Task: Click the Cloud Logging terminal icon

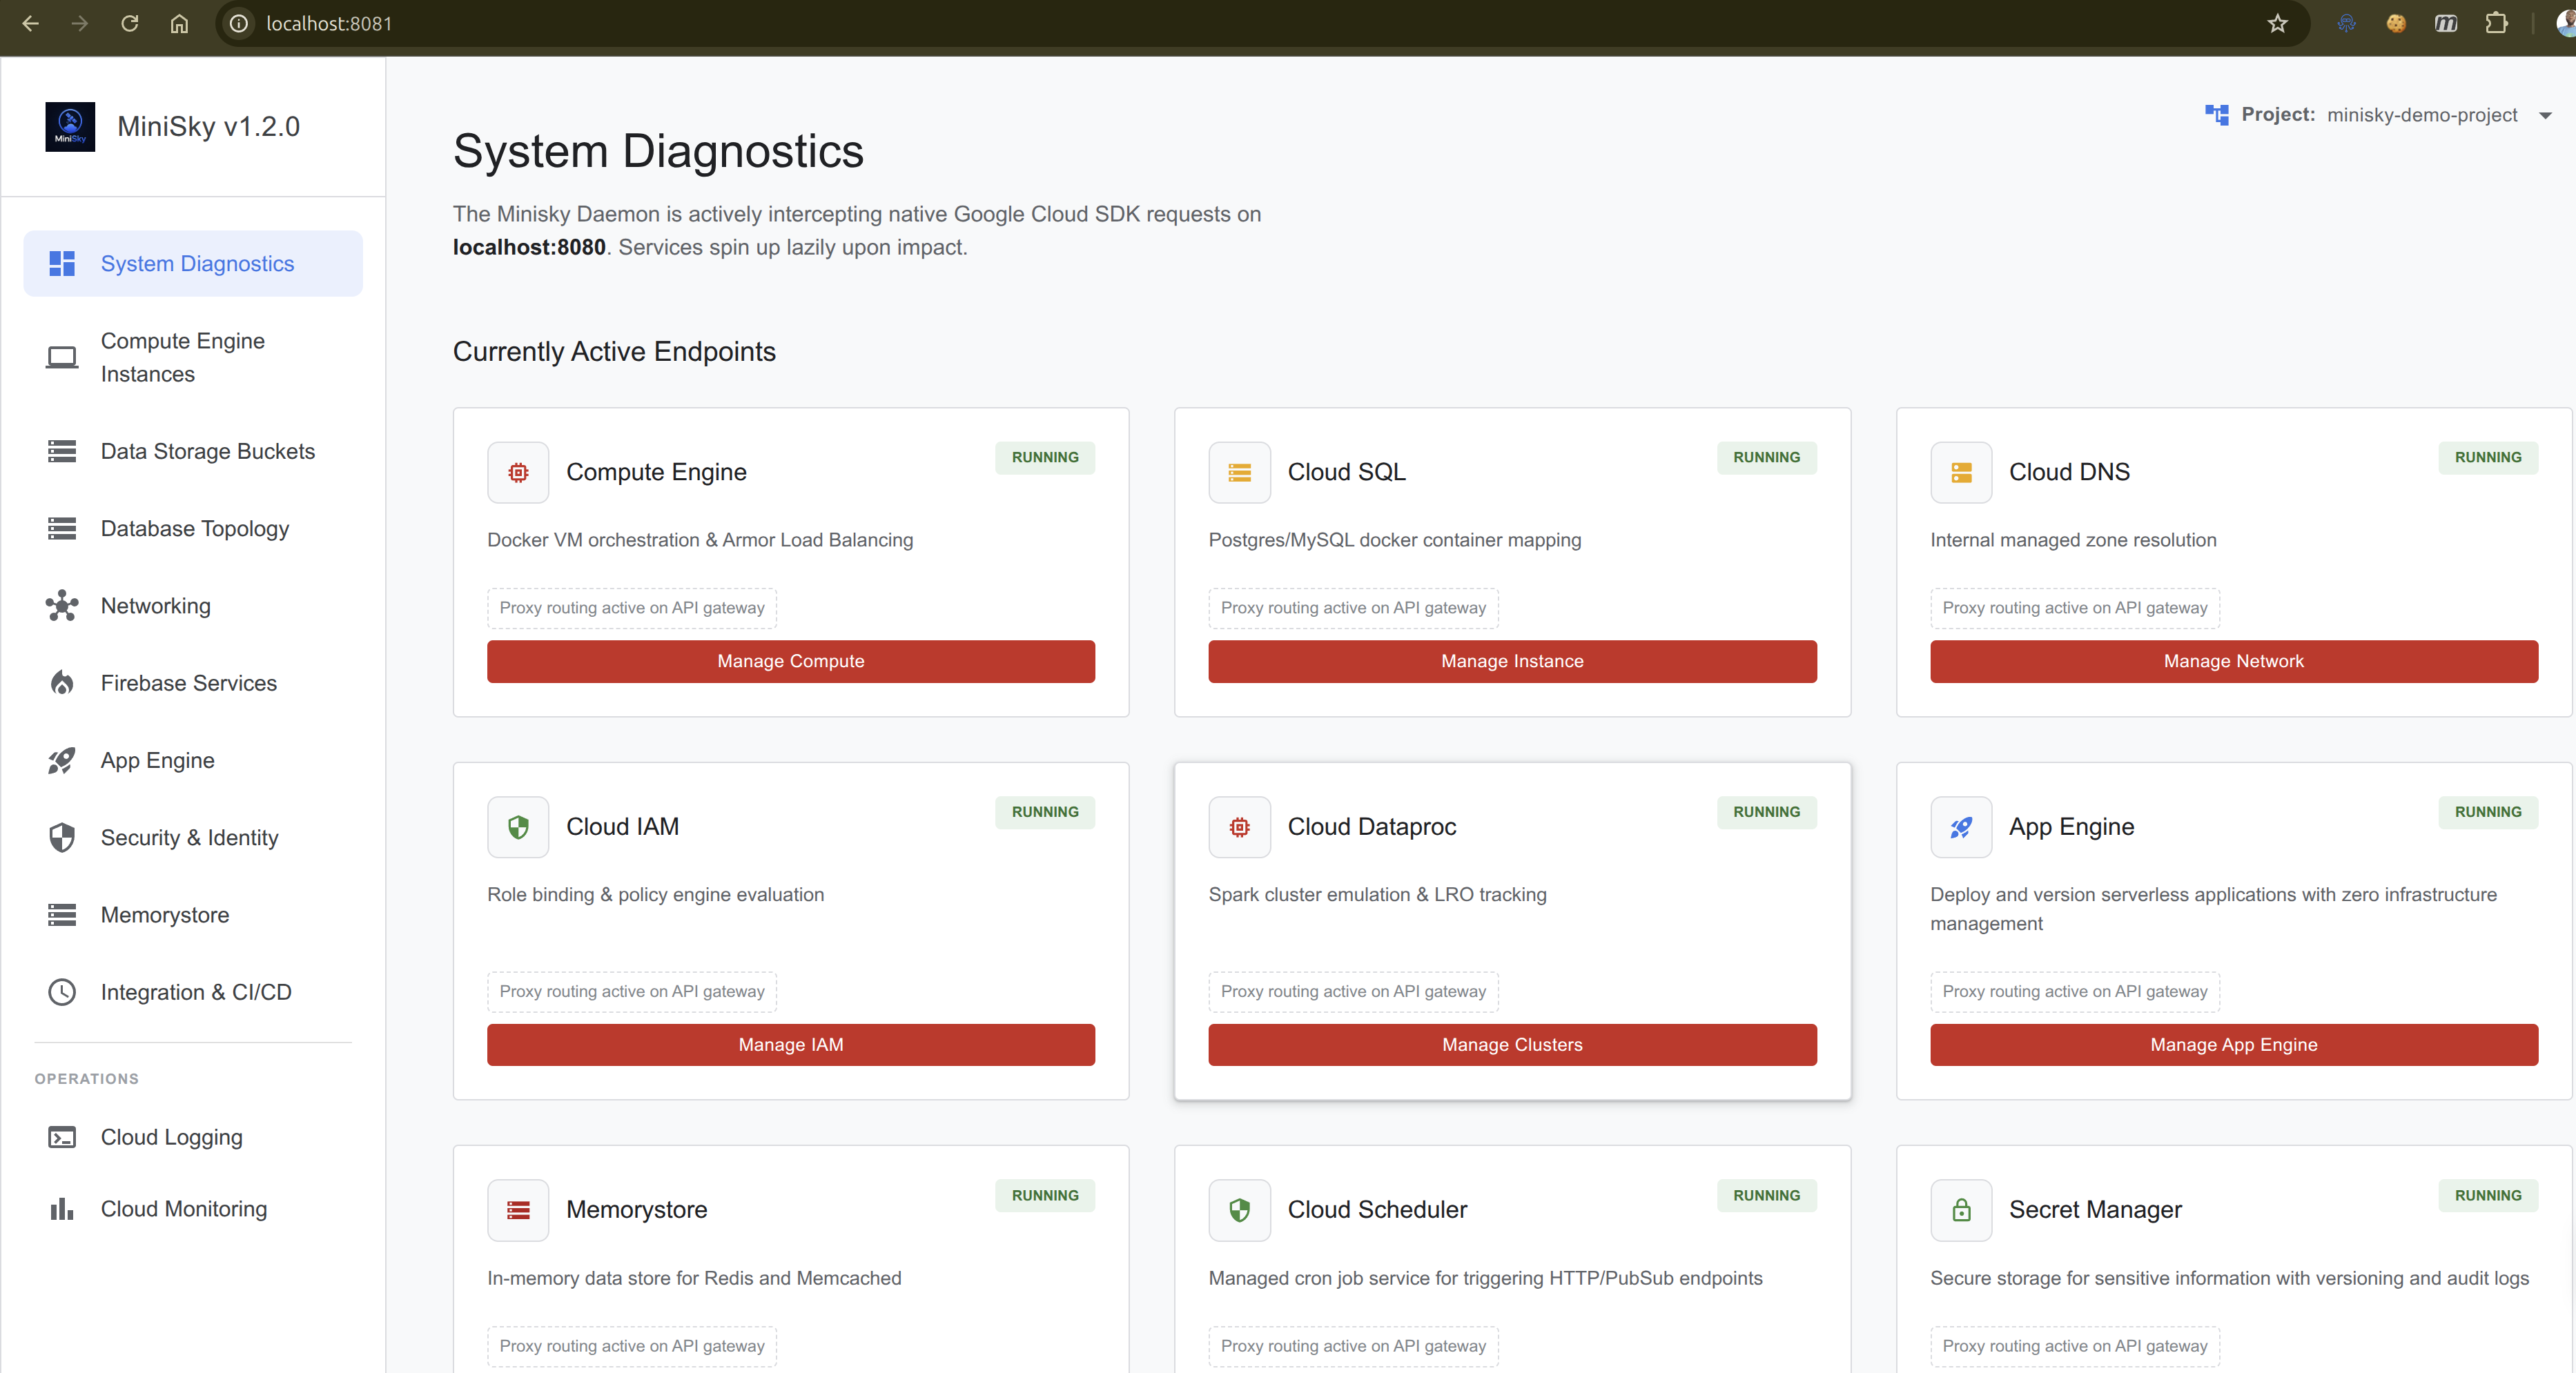Action: coord(62,1137)
